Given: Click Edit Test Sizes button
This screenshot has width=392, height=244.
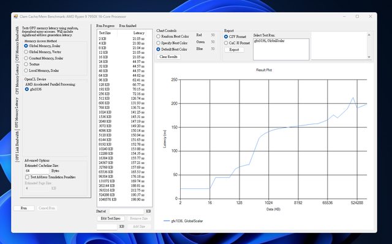Looking at the screenshot, I should tap(110, 218).
